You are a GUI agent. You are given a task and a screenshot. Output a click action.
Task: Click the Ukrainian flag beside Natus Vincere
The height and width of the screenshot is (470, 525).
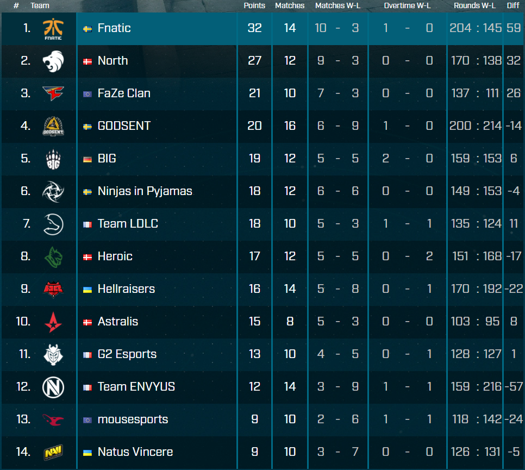87,453
